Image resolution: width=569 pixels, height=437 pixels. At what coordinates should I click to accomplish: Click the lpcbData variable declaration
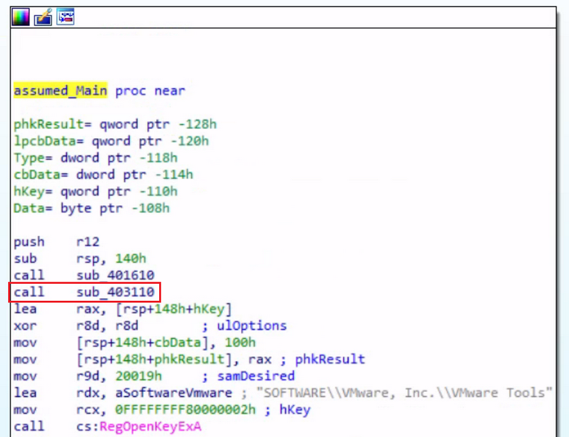point(111,141)
